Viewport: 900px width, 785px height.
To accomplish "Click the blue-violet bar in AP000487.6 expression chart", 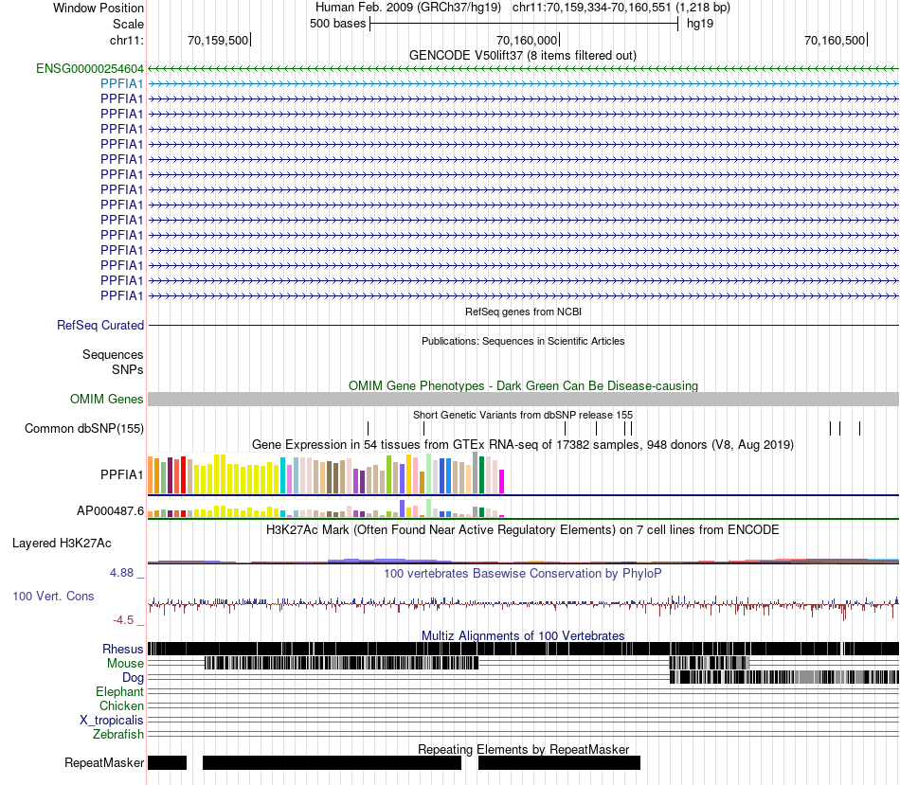I will click(403, 508).
